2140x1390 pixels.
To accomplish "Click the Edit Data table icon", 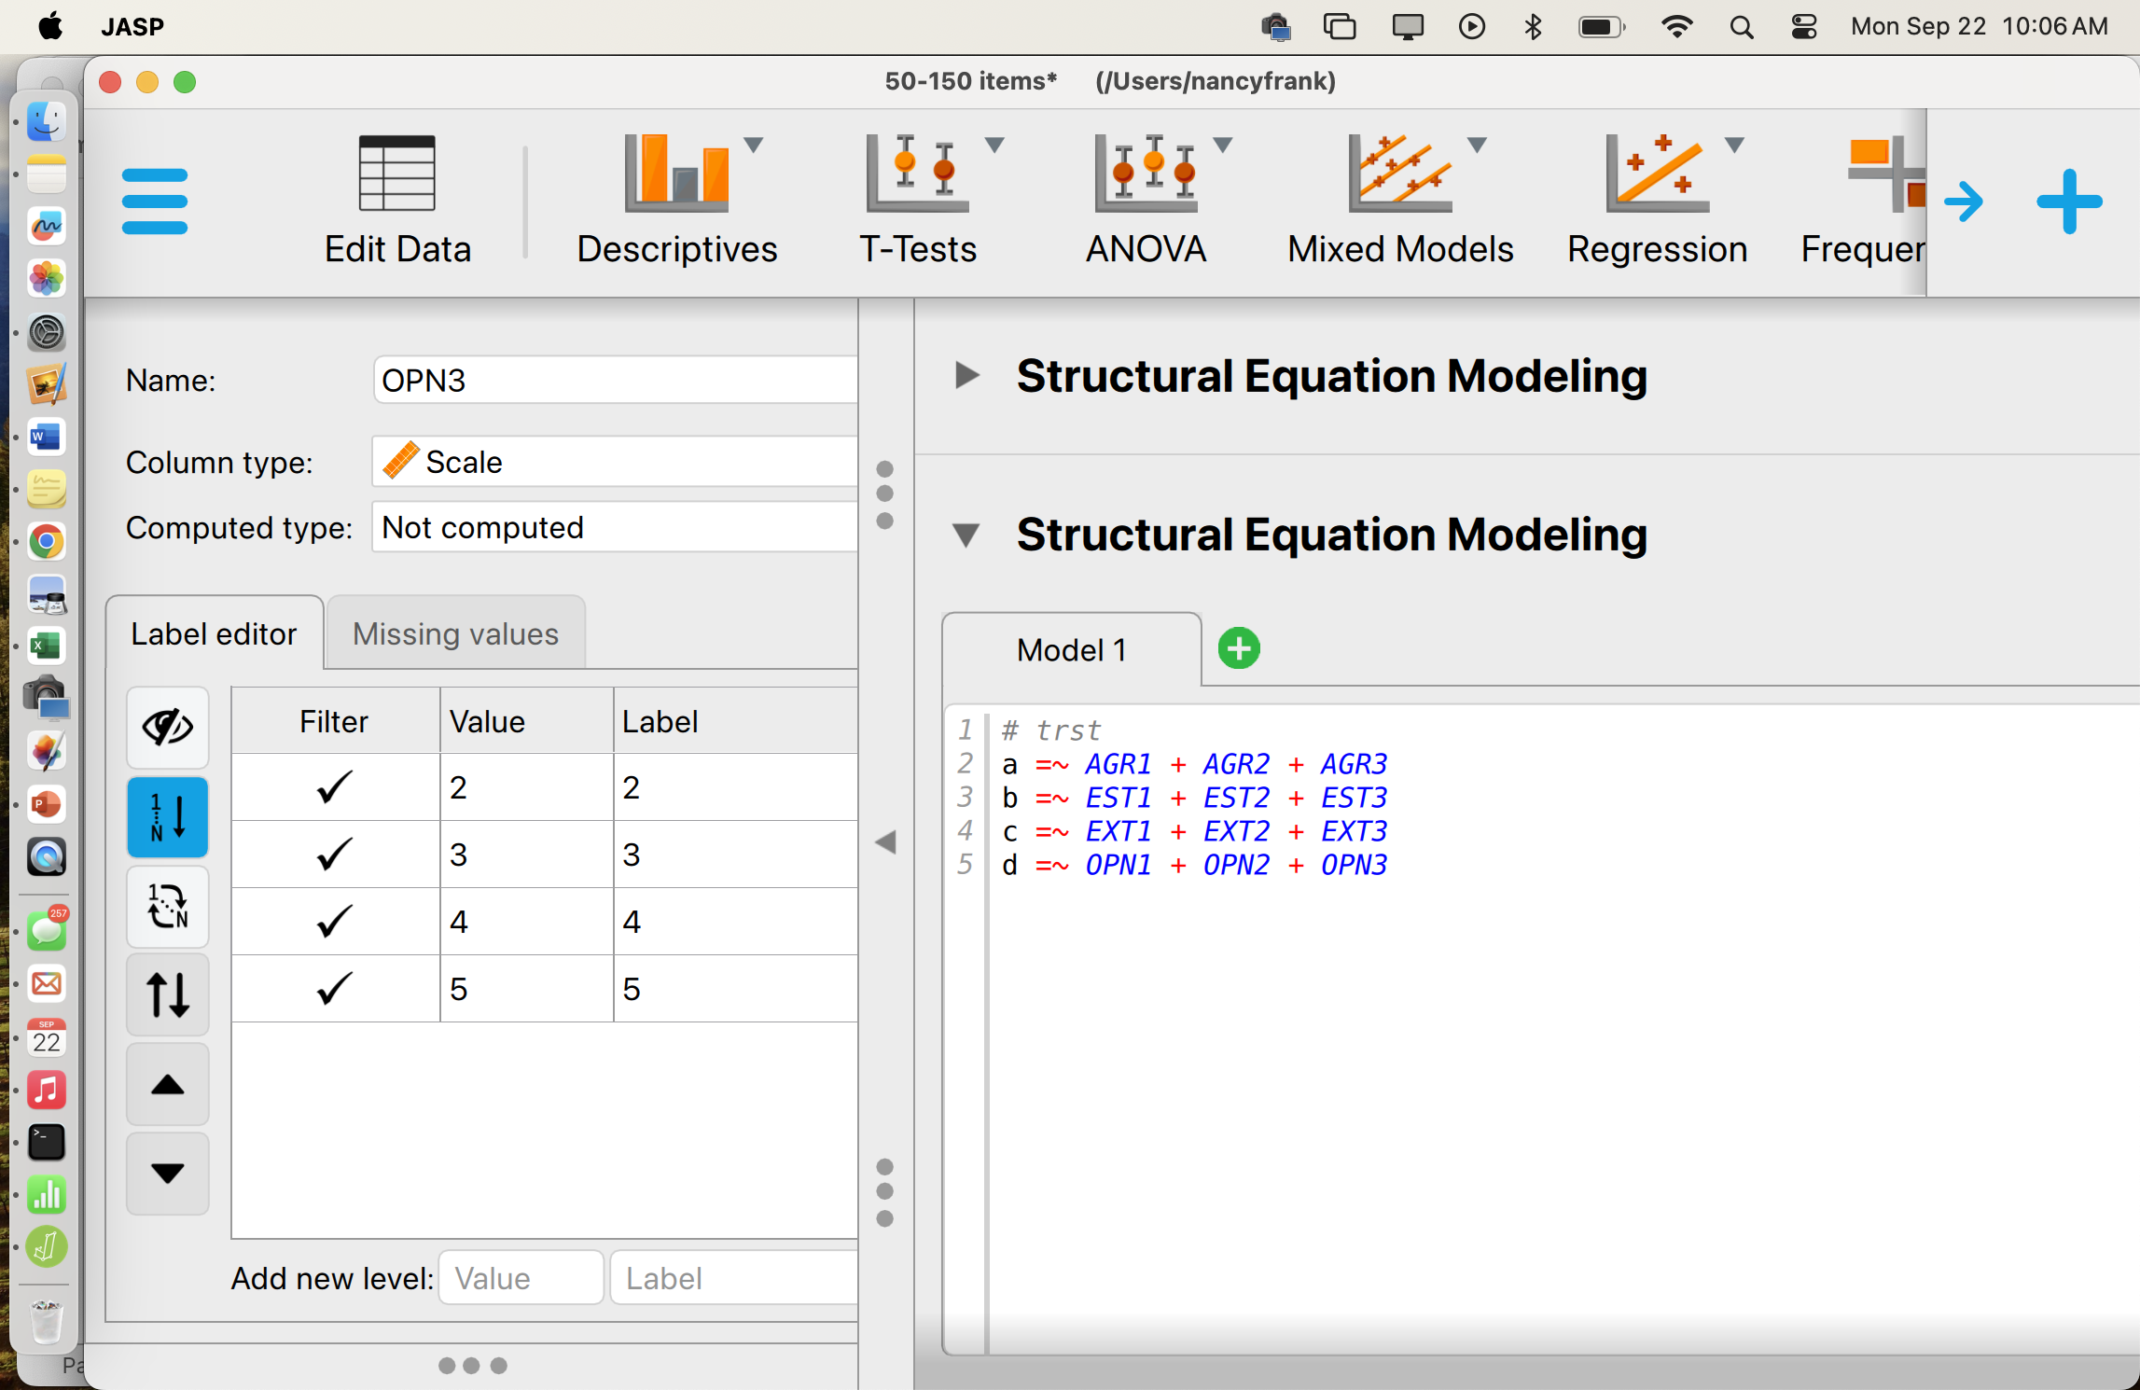I will click(397, 174).
